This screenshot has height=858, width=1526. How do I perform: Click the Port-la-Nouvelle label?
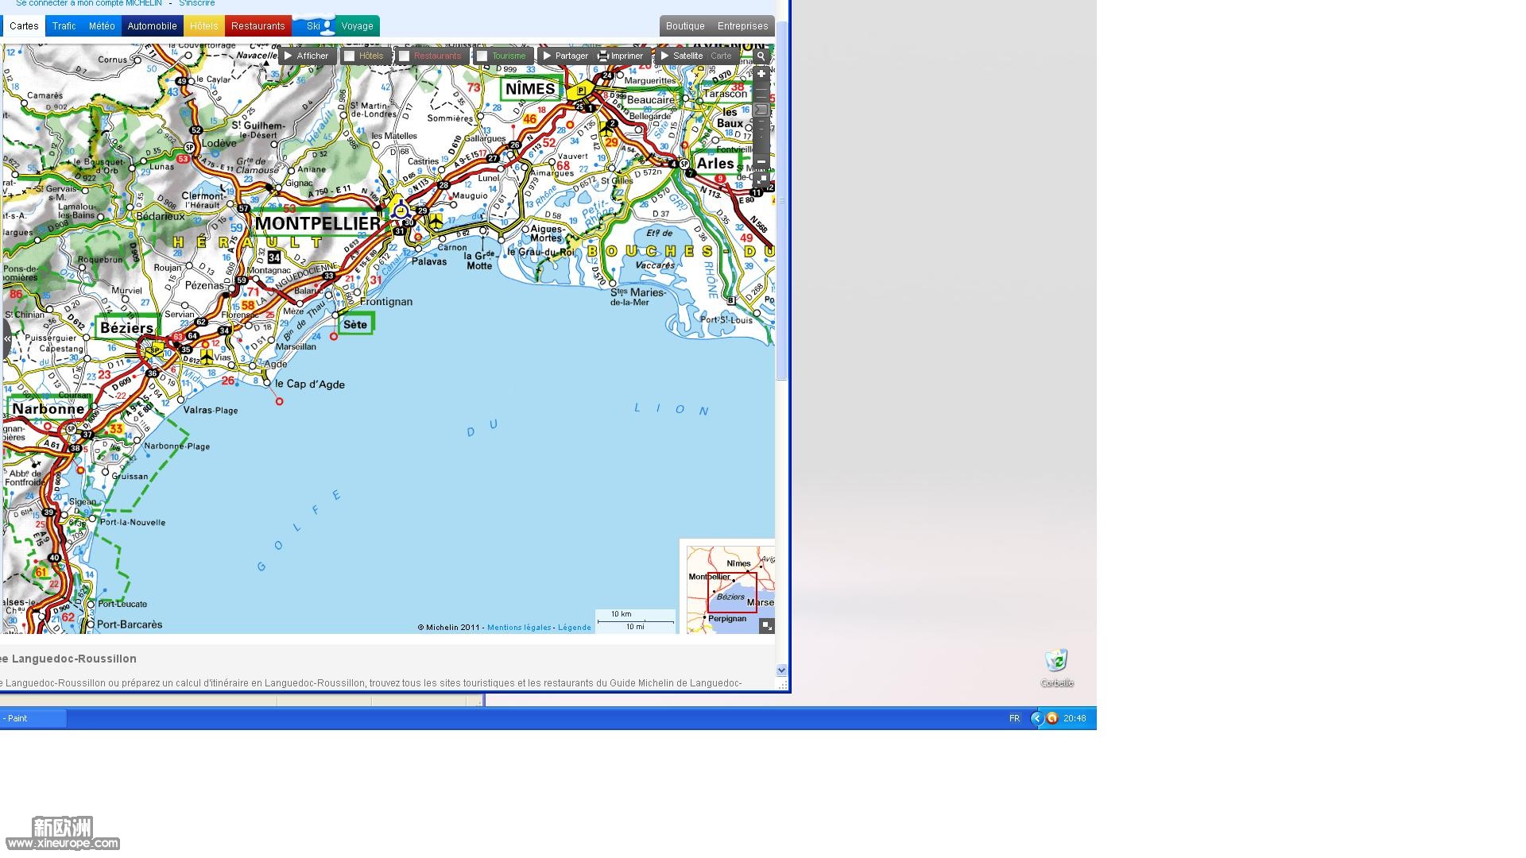[x=132, y=523]
